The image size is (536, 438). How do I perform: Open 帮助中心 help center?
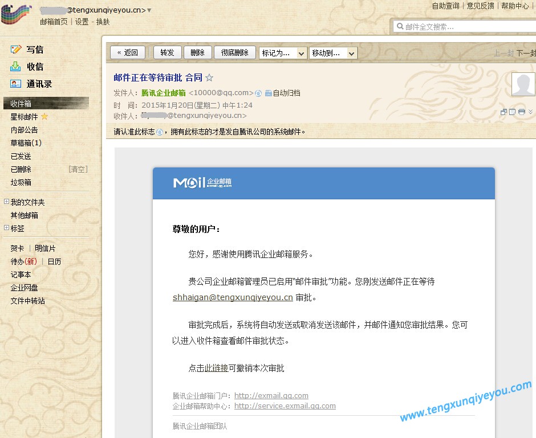(515, 6)
